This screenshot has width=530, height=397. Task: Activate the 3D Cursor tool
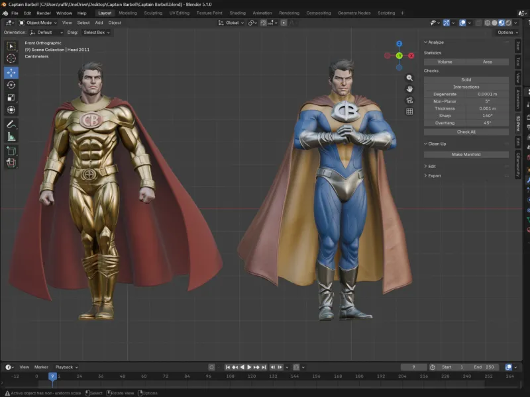[11, 58]
